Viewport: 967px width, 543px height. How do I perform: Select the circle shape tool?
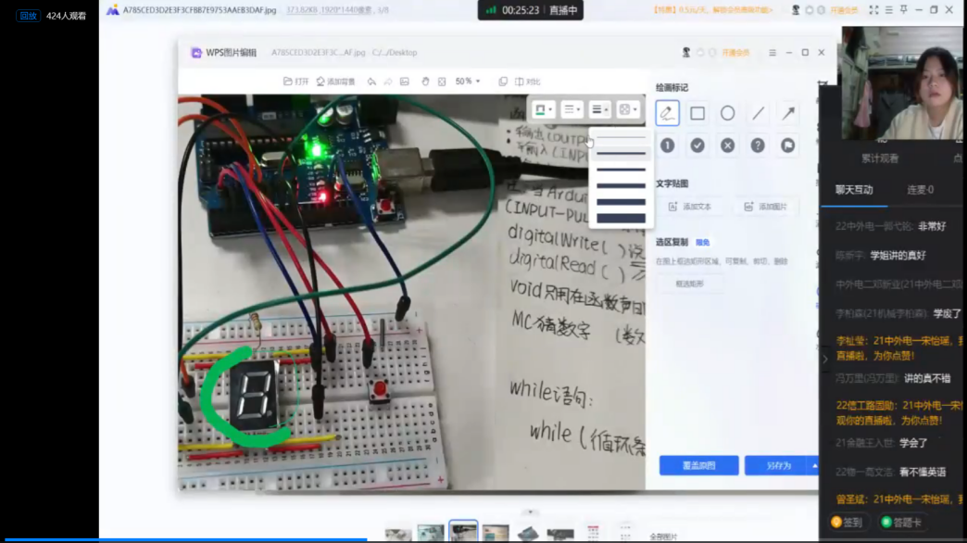(728, 113)
